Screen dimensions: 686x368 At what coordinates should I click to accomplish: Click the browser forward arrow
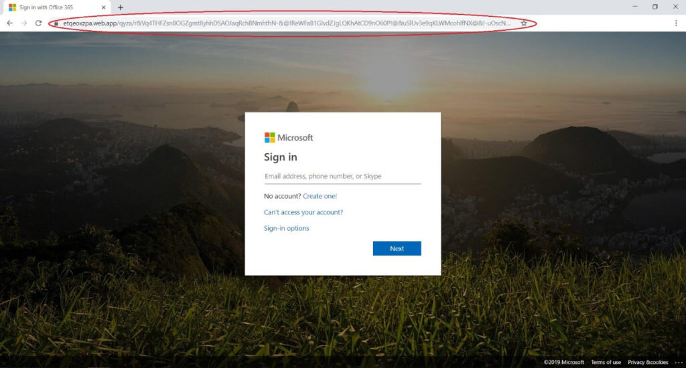[x=24, y=23]
